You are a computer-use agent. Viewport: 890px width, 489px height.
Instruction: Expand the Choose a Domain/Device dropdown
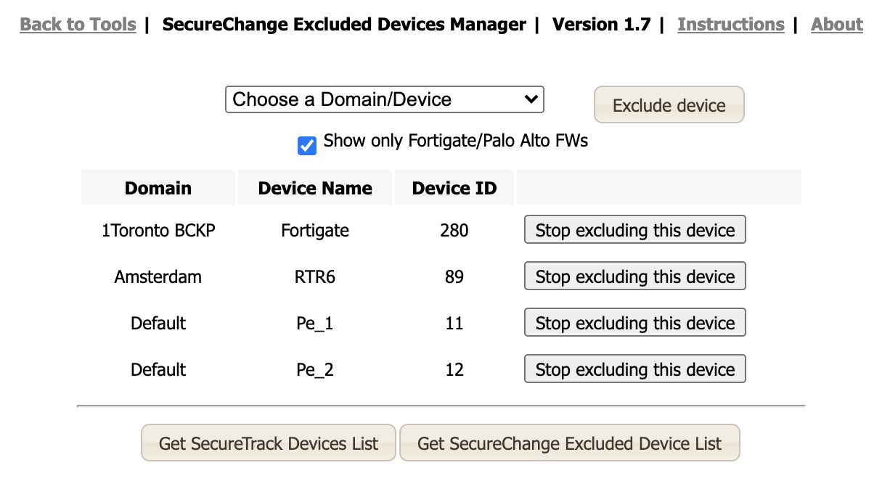click(x=384, y=99)
